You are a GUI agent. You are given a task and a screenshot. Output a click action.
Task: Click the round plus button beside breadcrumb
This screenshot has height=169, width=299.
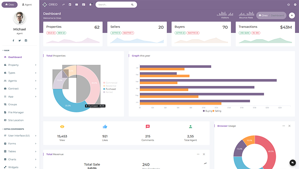coord(292,15)
